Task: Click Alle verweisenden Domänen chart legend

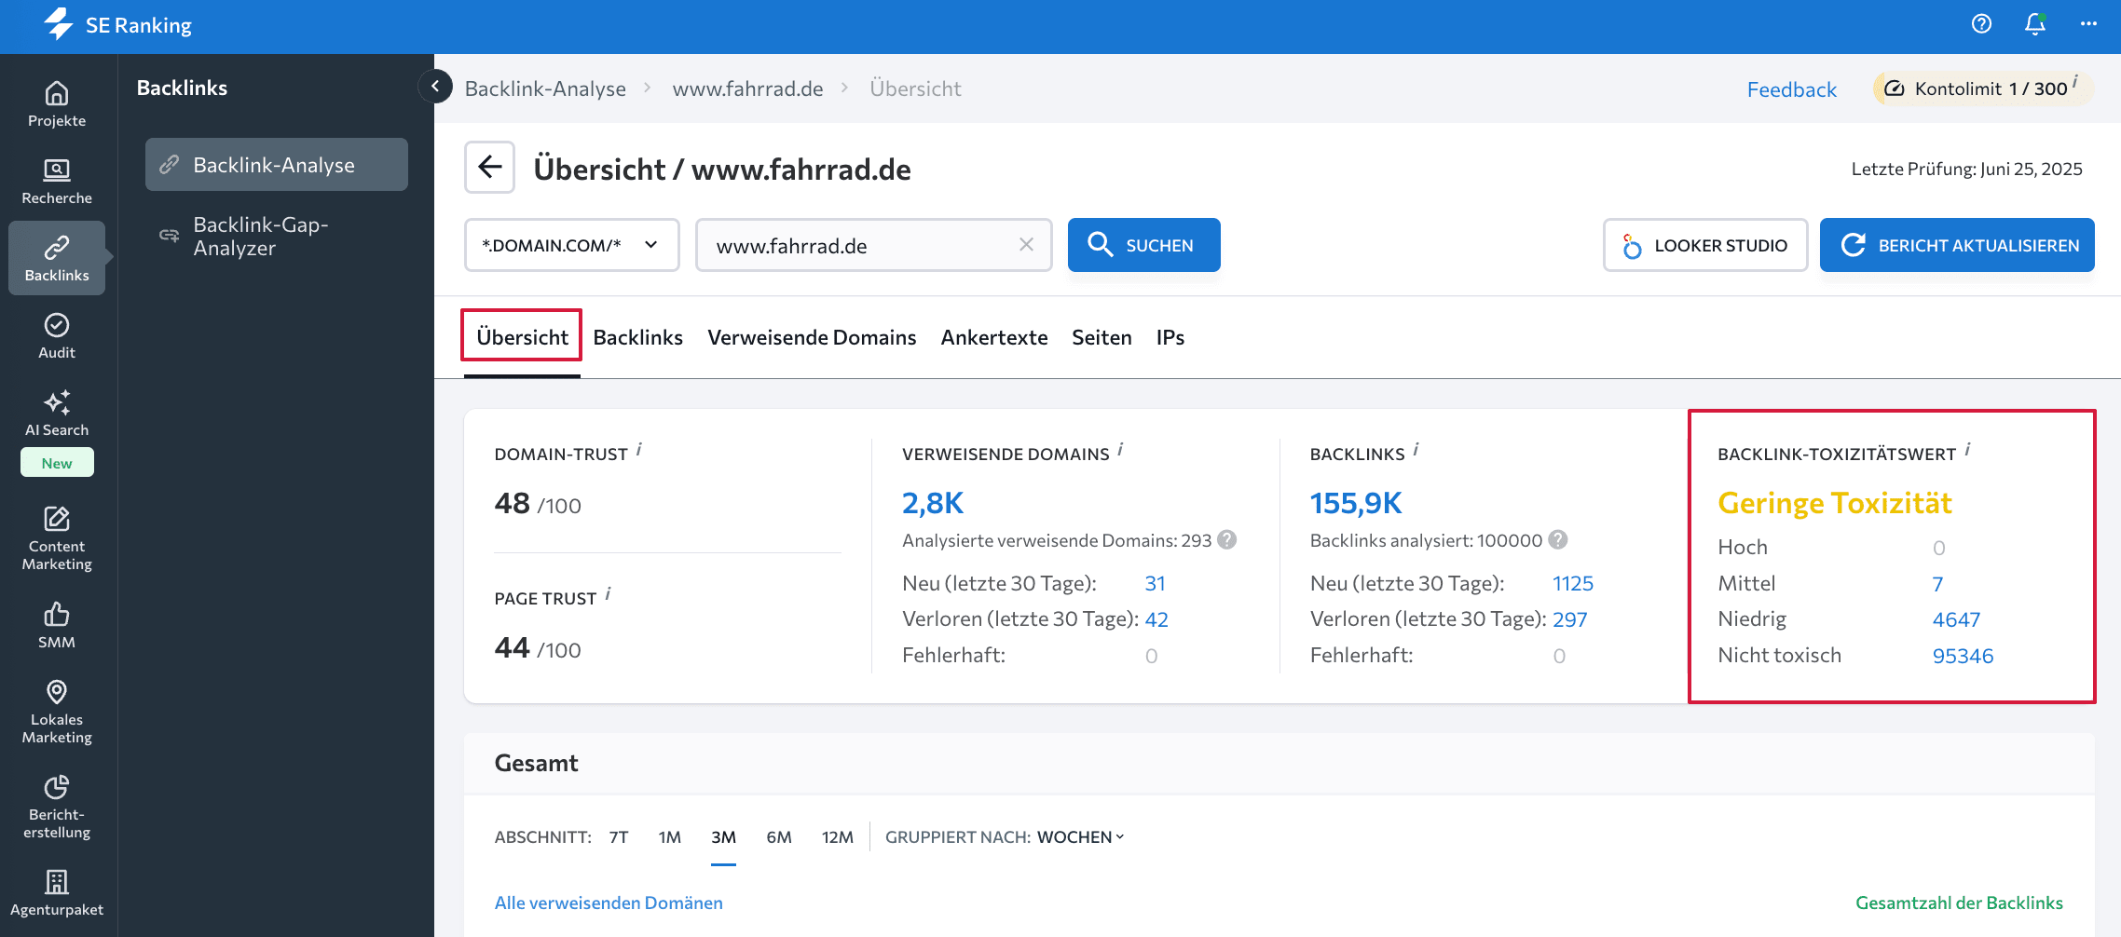Action: 609,903
